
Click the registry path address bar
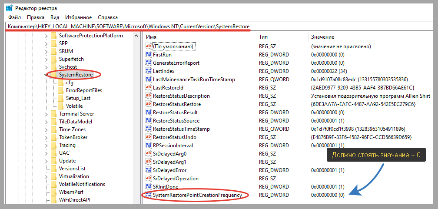click(x=174, y=27)
